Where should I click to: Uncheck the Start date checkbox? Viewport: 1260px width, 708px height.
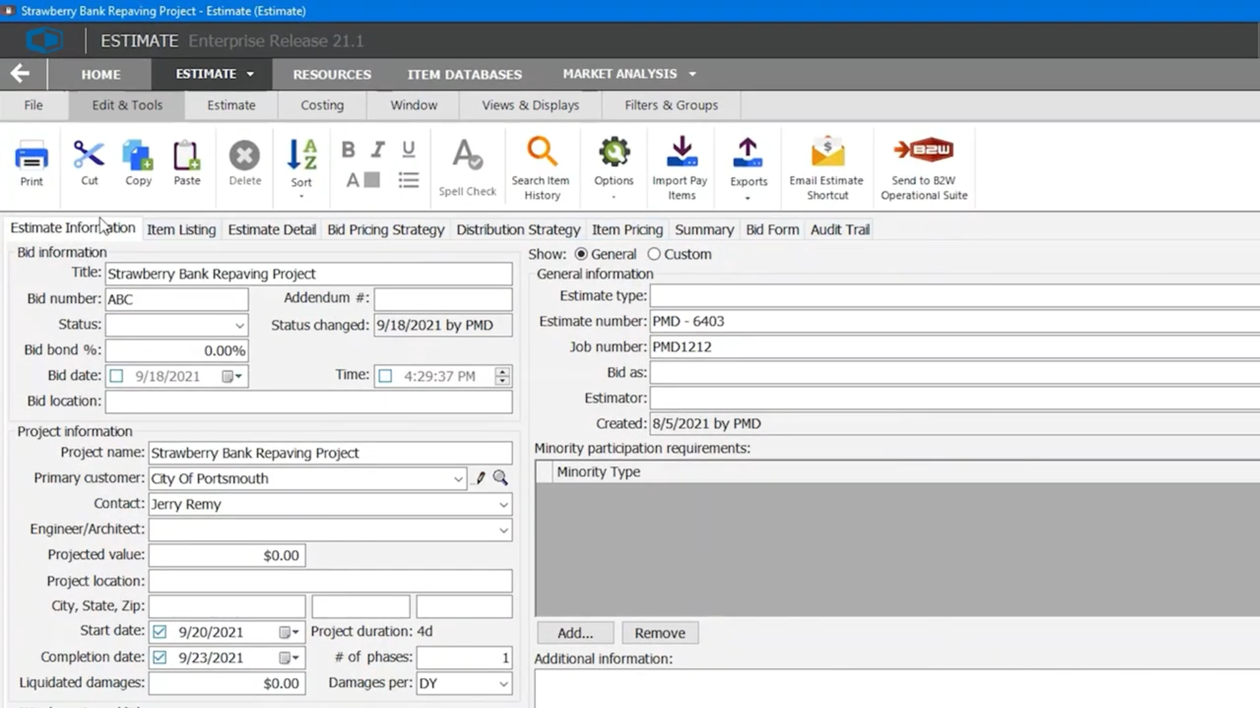[x=160, y=631]
